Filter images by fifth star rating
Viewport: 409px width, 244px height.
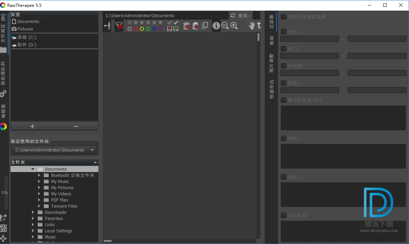(161, 23)
